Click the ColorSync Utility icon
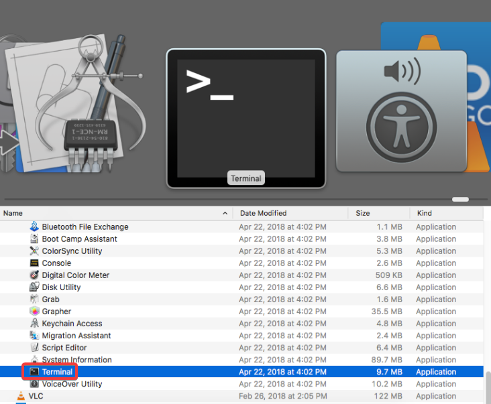 coord(34,251)
